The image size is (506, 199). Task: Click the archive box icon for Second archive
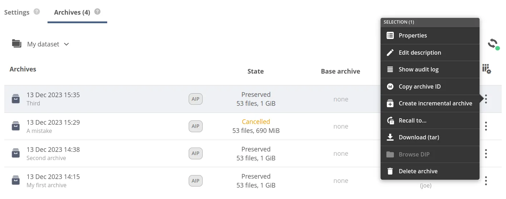click(x=16, y=153)
